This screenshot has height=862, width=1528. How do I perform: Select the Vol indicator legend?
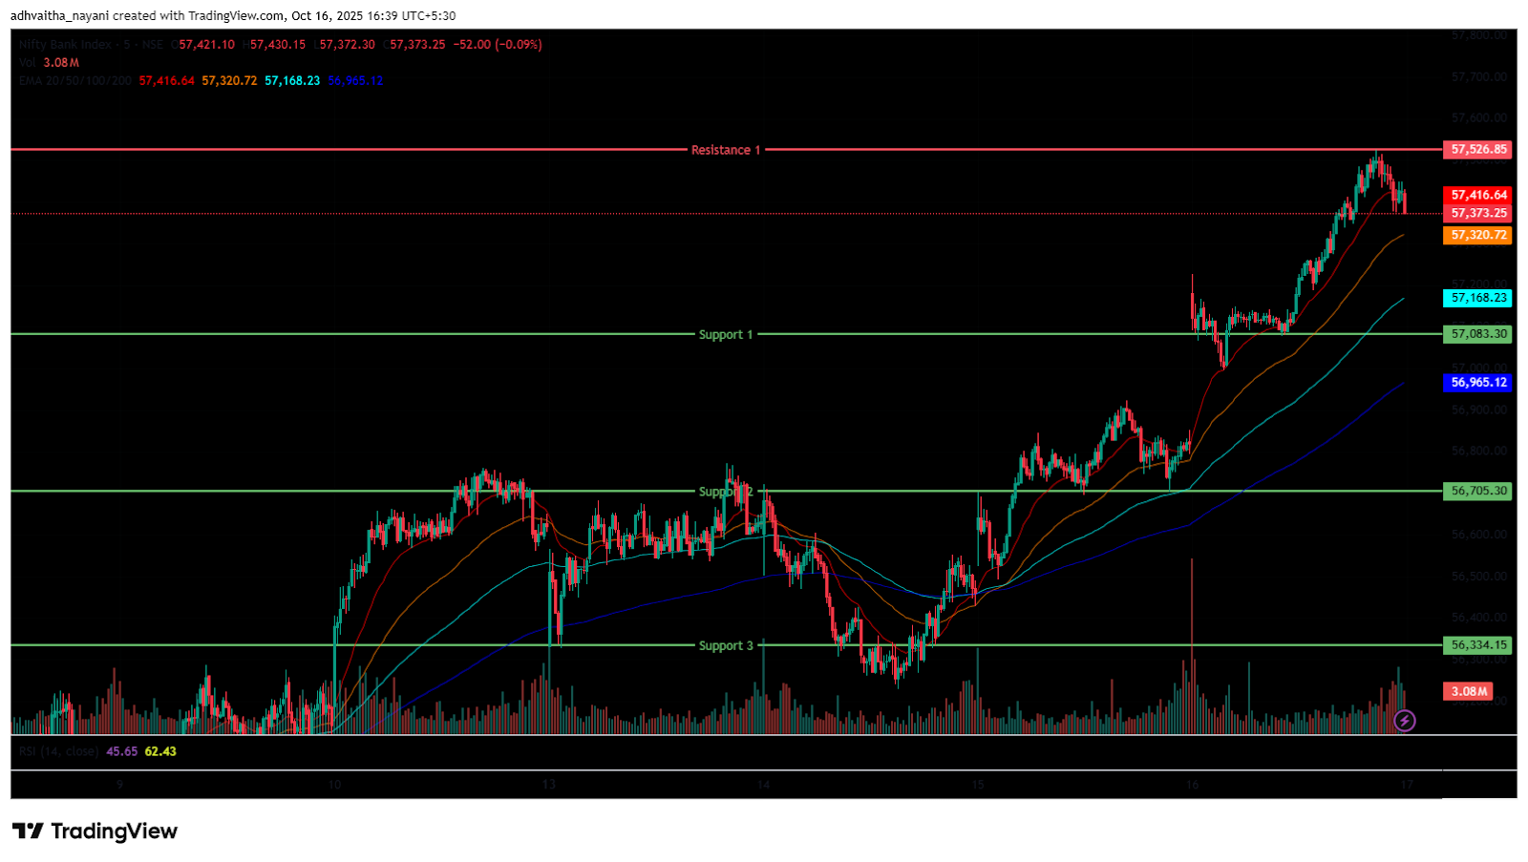[x=28, y=63]
